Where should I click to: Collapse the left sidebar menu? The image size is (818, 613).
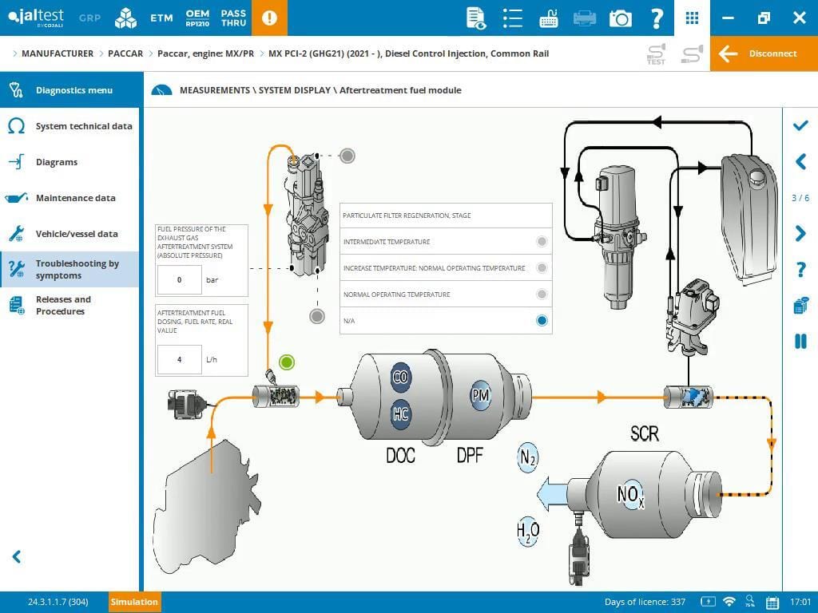click(16, 557)
